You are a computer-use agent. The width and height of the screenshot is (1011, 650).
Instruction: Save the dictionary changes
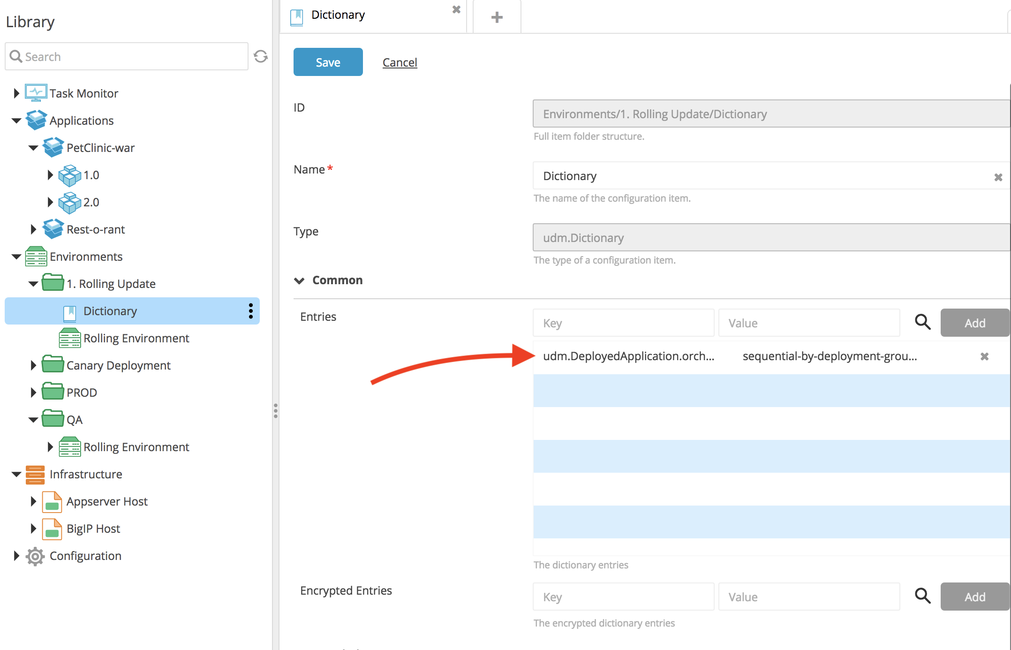click(x=328, y=62)
